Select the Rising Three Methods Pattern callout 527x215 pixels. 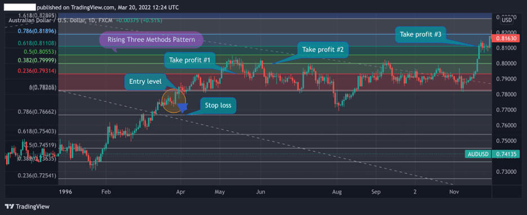(151, 39)
